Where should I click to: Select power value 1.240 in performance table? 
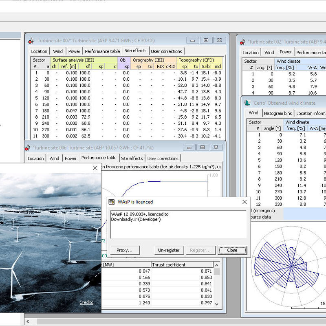[144, 303]
